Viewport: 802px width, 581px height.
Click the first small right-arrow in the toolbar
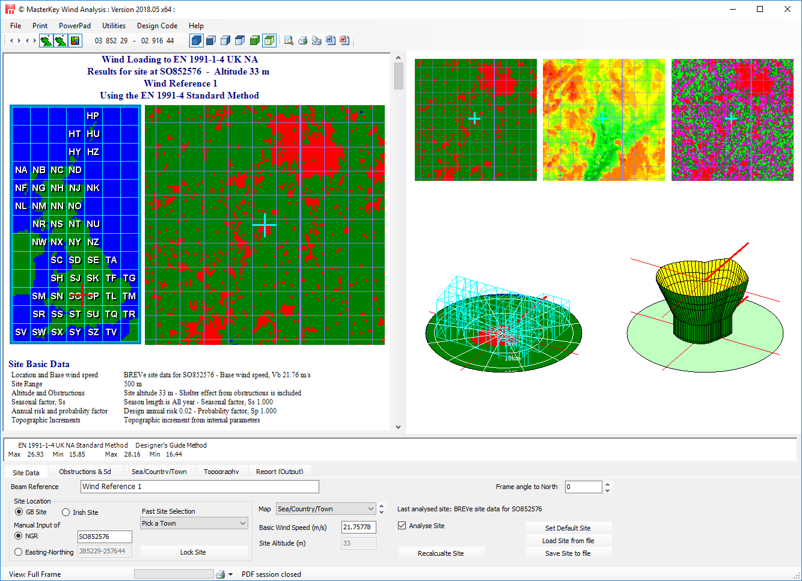click(19, 41)
